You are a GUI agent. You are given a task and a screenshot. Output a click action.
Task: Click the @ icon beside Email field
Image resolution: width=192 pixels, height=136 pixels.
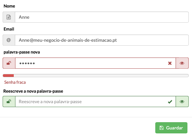[x=9, y=40]
